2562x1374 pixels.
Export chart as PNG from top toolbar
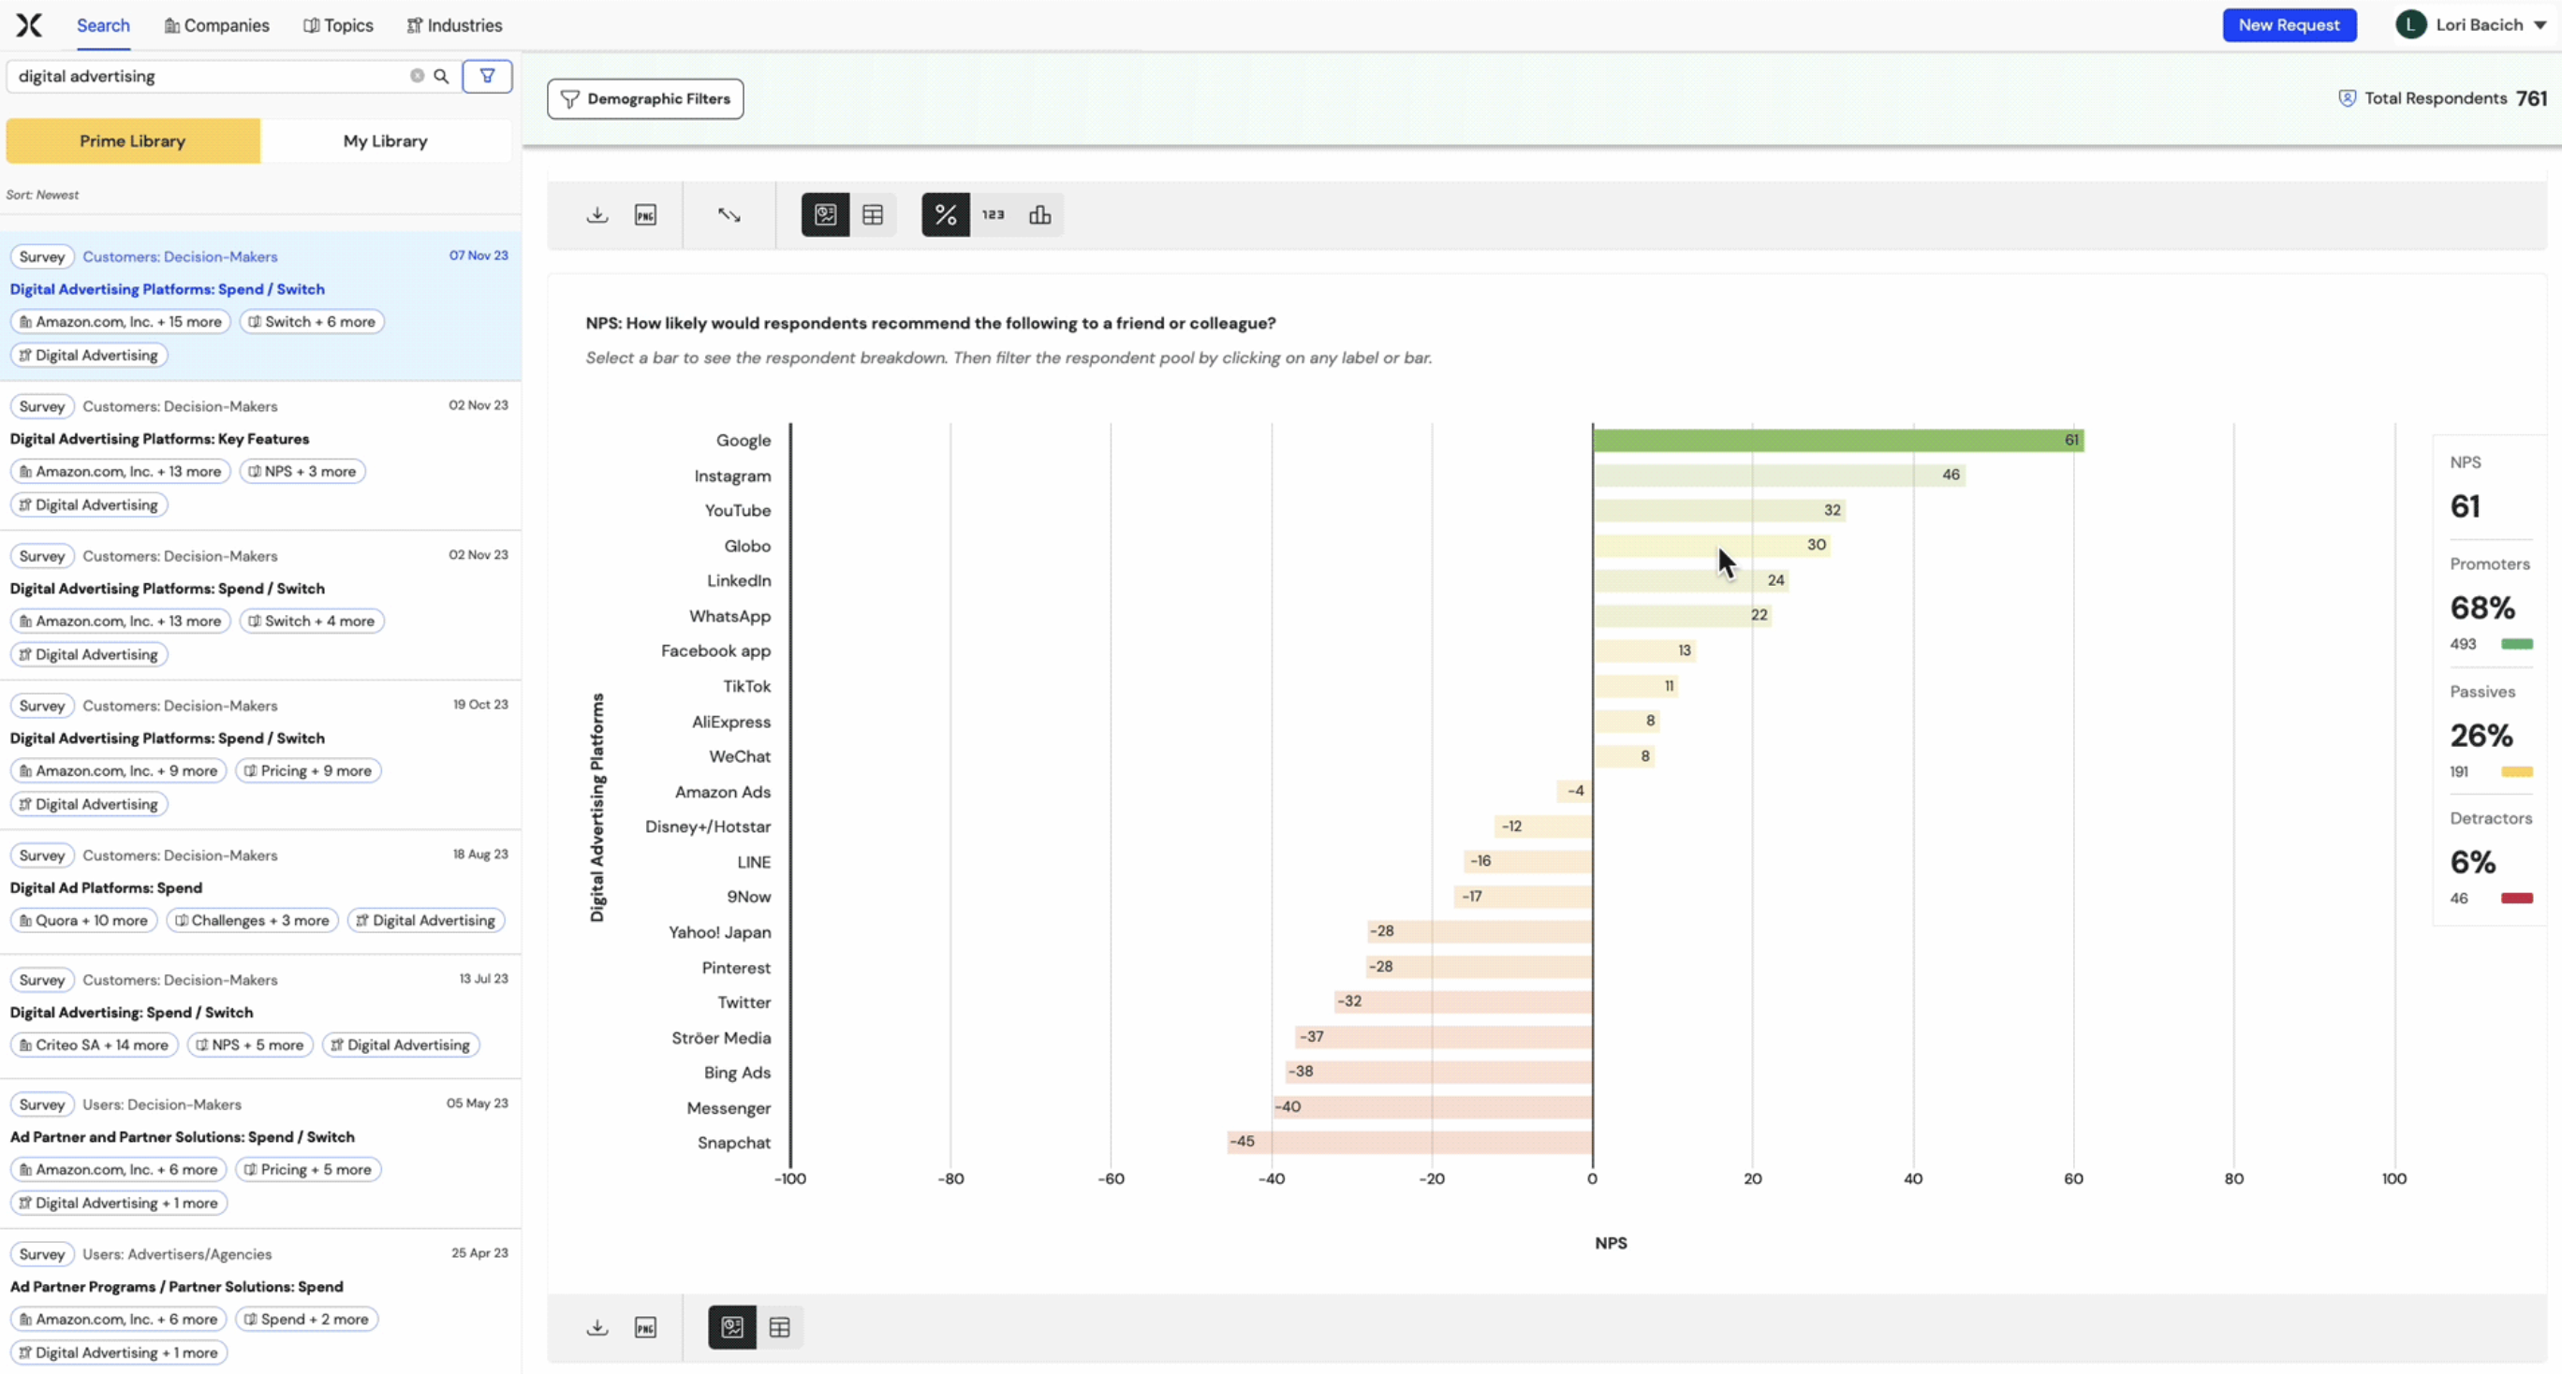[x=645, y=214]
